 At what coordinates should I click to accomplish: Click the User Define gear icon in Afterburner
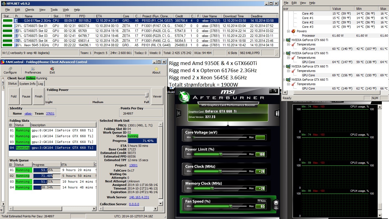click(x=276, y=205)
